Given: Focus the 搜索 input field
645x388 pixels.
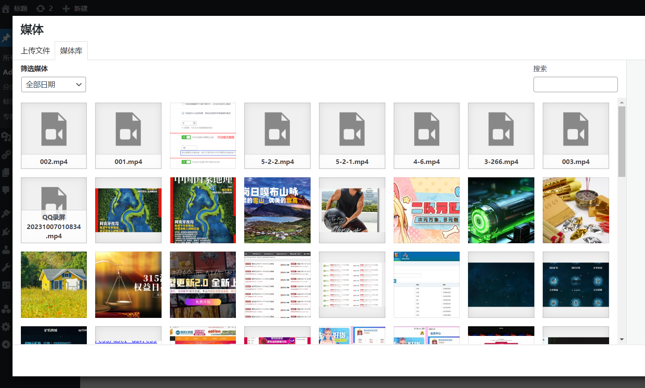Looking at the screenshot, I should coord(575,85).
